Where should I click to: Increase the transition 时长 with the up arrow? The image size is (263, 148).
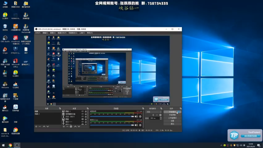(x=161, y=117)
